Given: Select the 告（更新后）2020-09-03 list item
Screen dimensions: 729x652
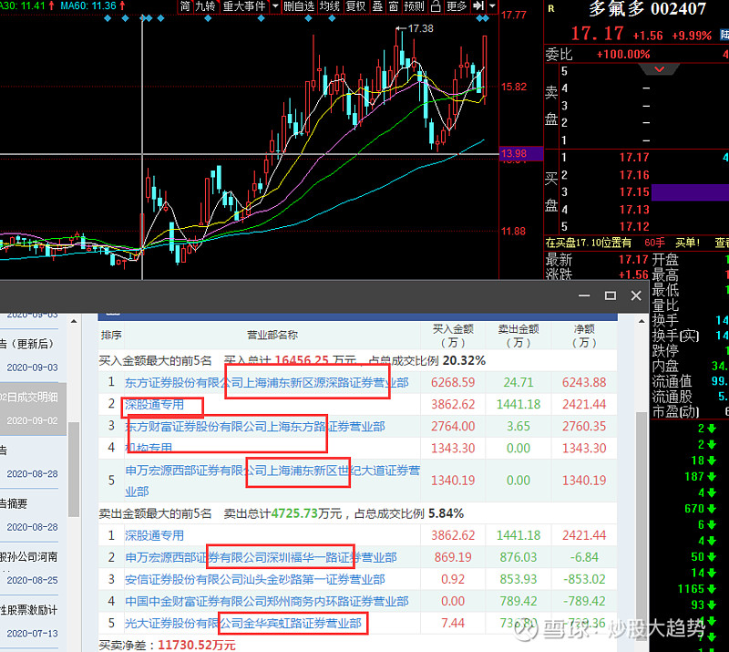Looking at the screenshot, I should point(31,356).
